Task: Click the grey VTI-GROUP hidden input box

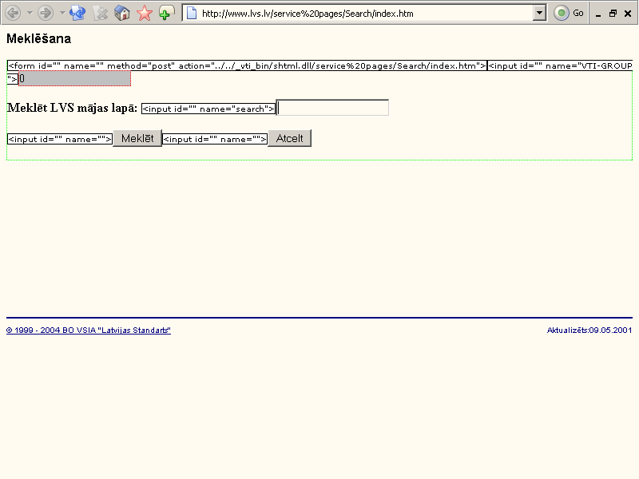Action: (74, 78)
